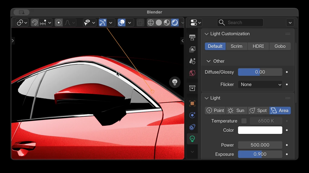Open the Physics properties tab icon
The width and height of the screenshot is (309, 173).
[192, 115]
